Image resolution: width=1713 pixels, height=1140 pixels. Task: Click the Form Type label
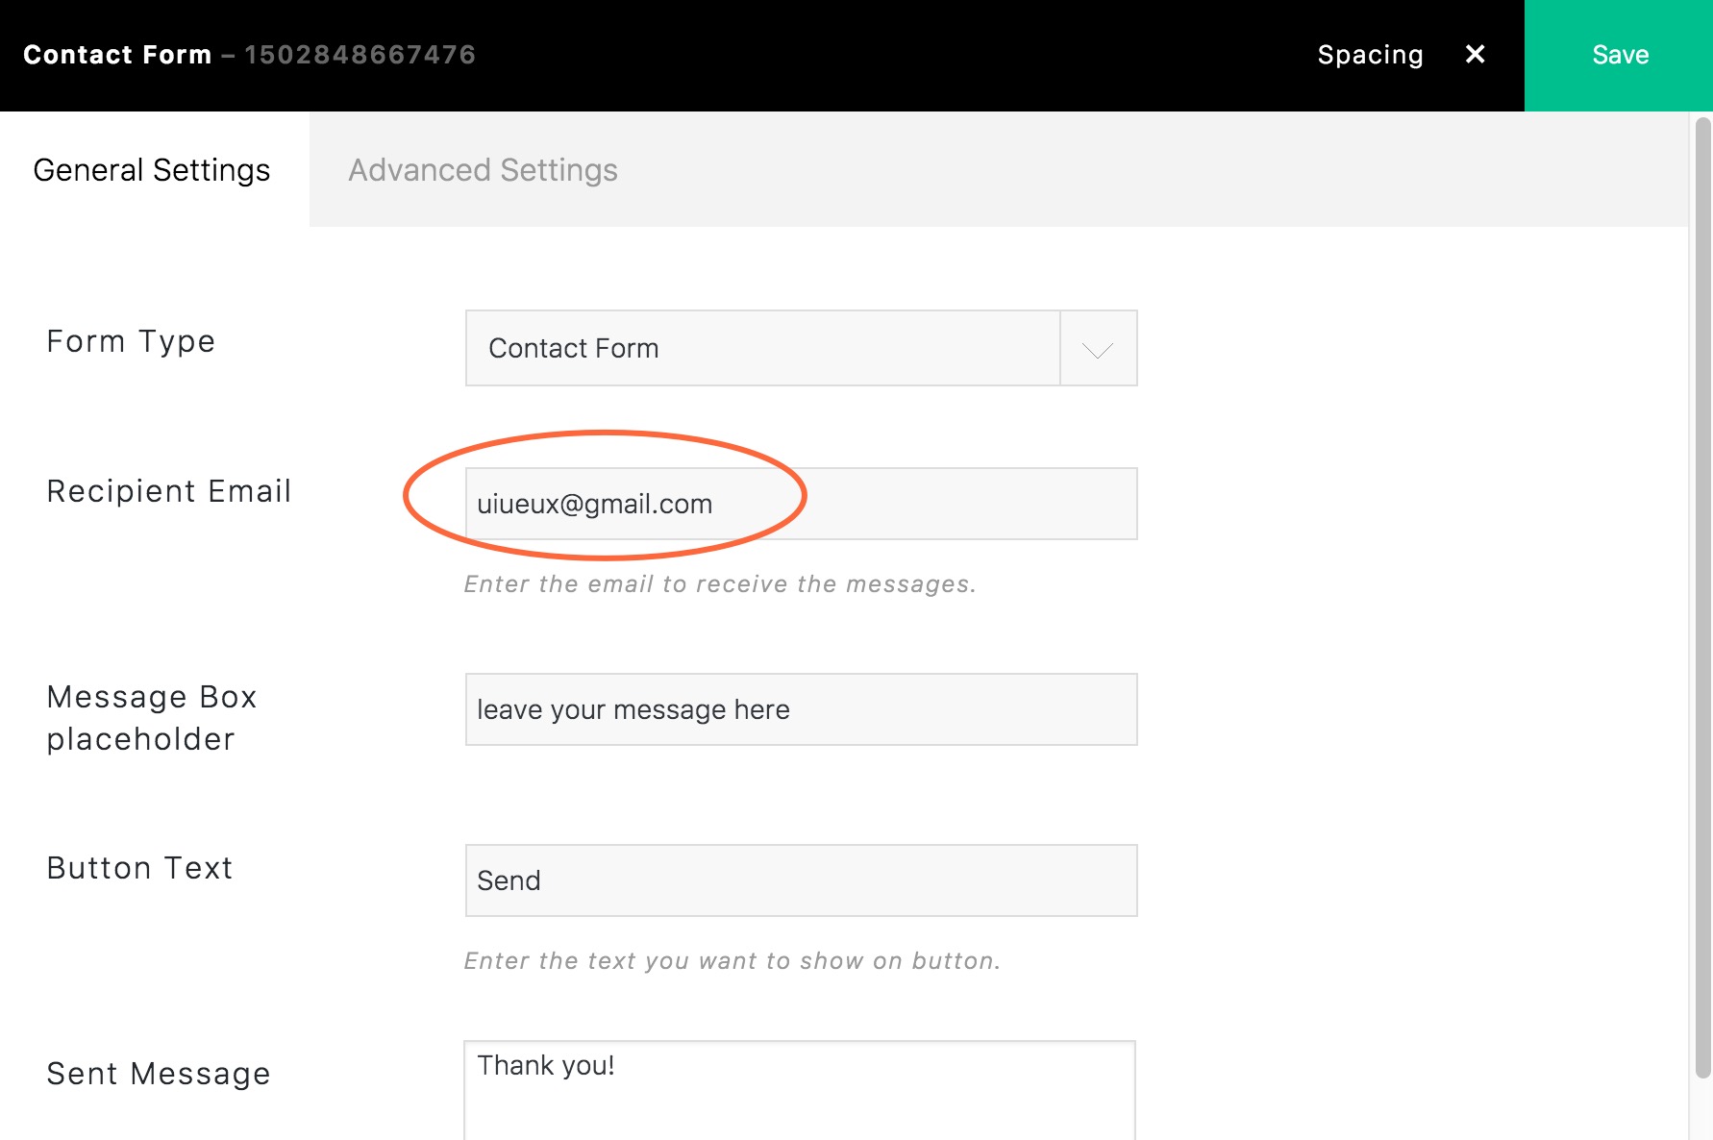pos(130,340)
